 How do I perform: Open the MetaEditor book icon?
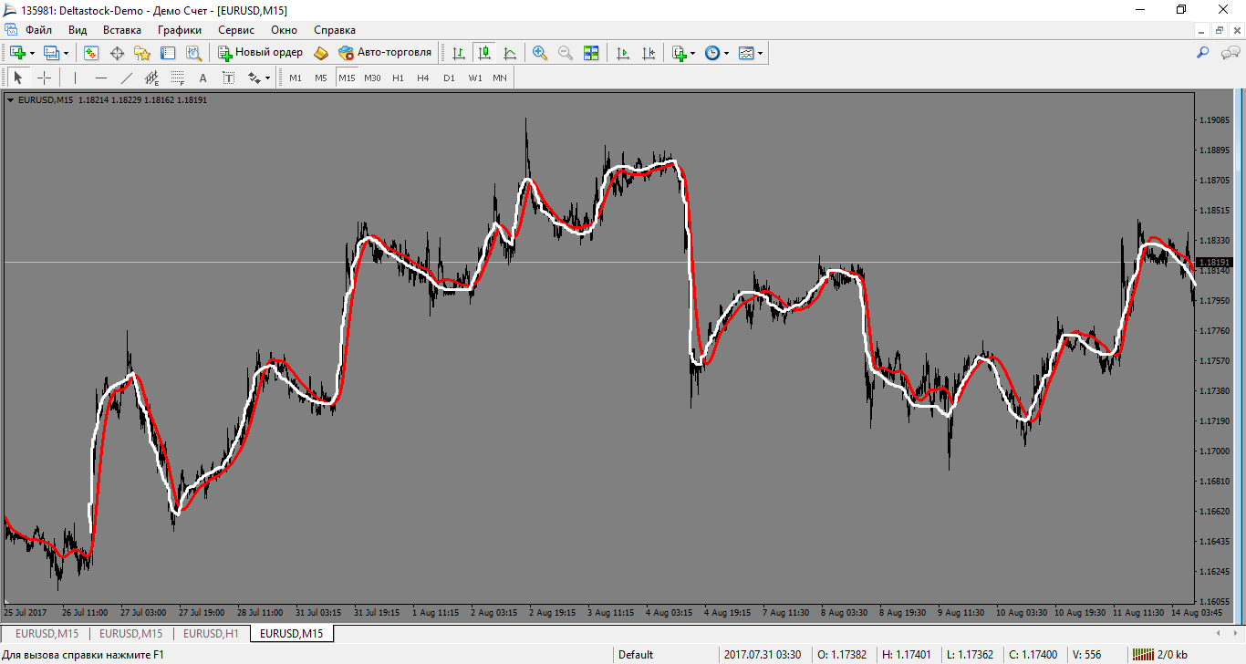click(321, 53)
